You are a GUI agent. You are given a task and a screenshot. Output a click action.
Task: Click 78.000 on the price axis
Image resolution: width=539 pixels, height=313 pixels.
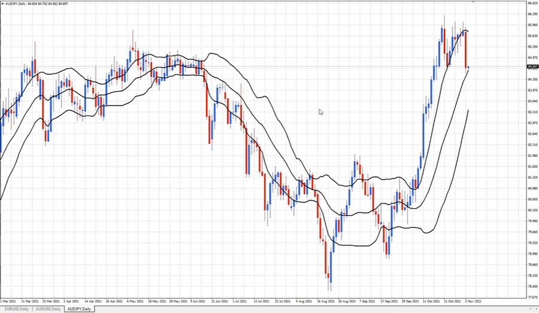[532, 287]
